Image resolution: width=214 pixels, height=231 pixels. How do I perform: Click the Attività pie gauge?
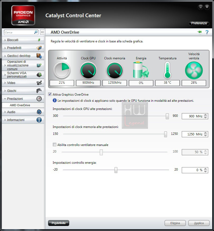click(x=62, y=70)
